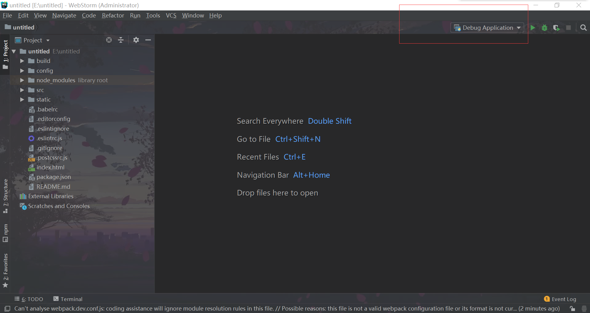Run with Coverage shield icon
The width and height of the screenshot is (590, 313).
(557, 28)
